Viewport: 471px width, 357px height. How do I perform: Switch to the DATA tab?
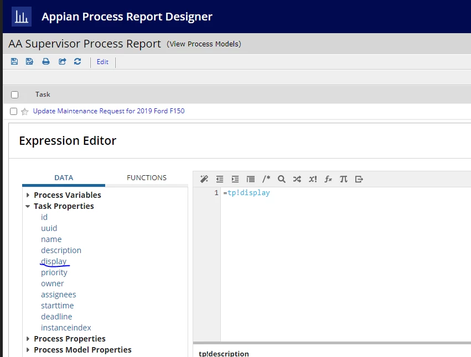pos(64,177)
